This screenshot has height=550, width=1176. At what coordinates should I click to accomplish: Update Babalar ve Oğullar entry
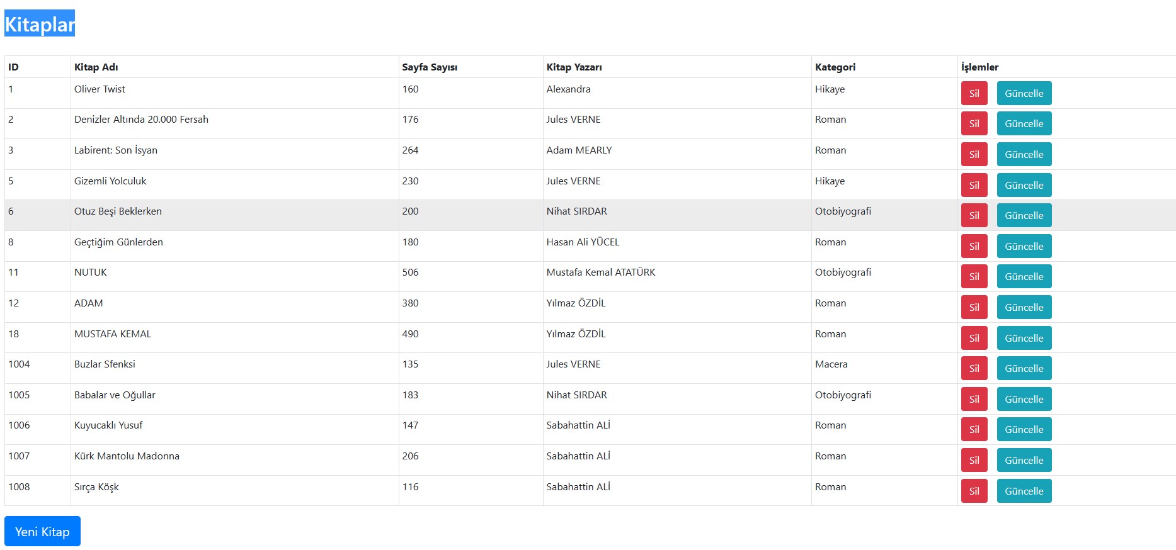pos(1024,400)
